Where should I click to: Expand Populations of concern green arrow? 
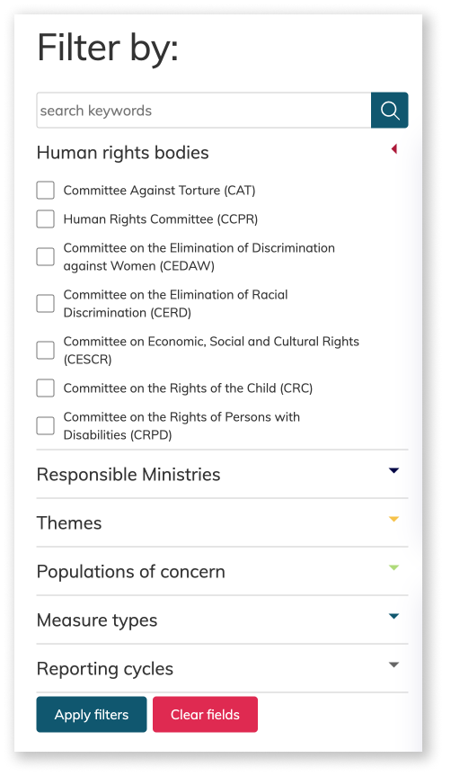[394, 567]
